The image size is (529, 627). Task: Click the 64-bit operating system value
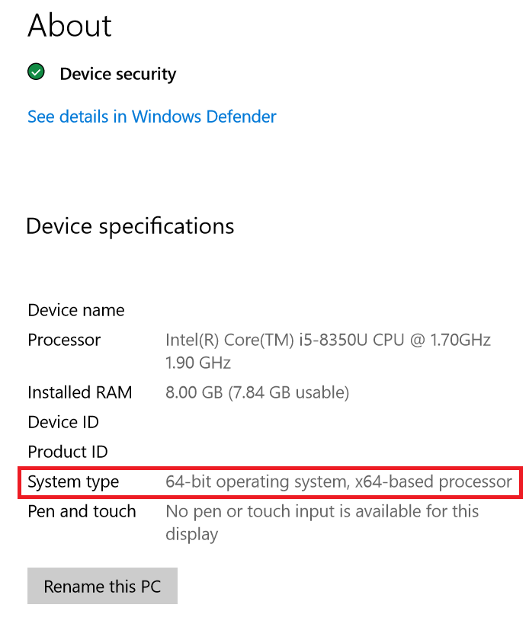338,481
